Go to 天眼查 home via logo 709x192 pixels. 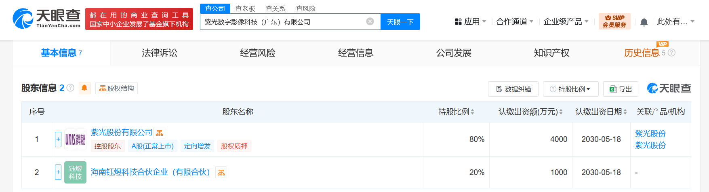point(46,19)
